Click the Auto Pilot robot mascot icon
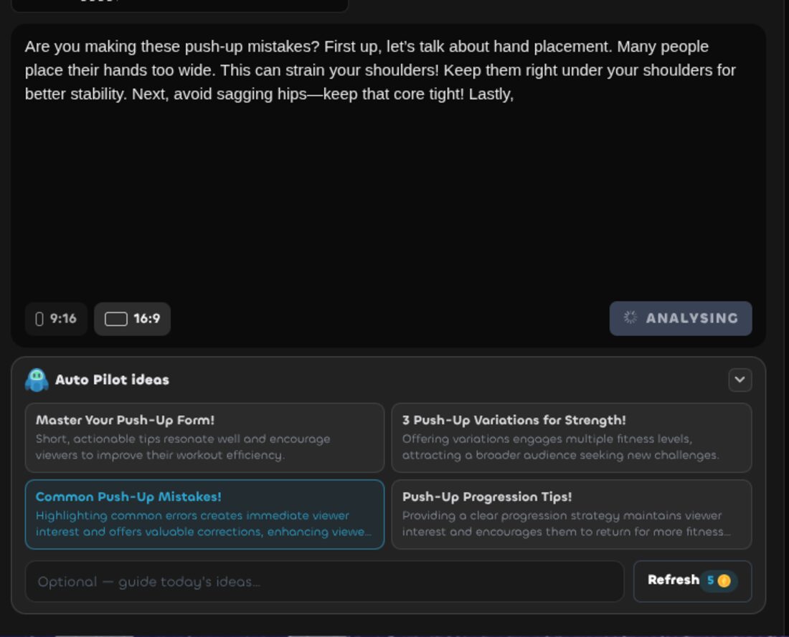Viewport: 789px width, 637px height. pos(37,380)
